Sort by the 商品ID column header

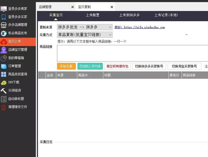[90, 75]
